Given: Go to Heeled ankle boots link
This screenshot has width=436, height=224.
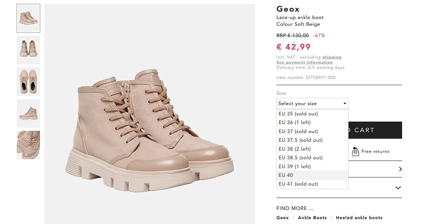Looking at the screenshot, I should [x=359, y=218].
